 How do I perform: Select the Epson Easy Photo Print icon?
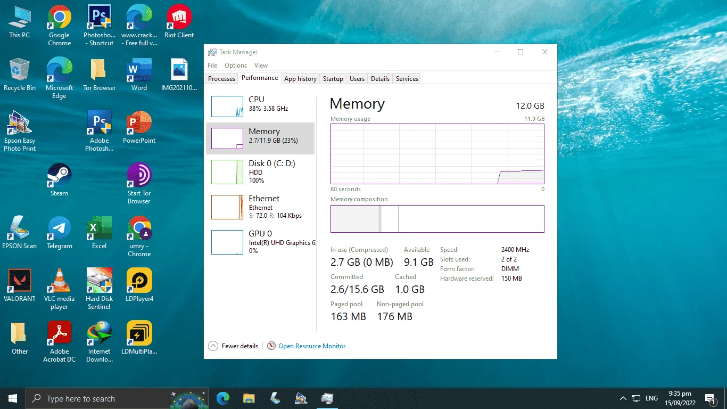pos(20,131)
